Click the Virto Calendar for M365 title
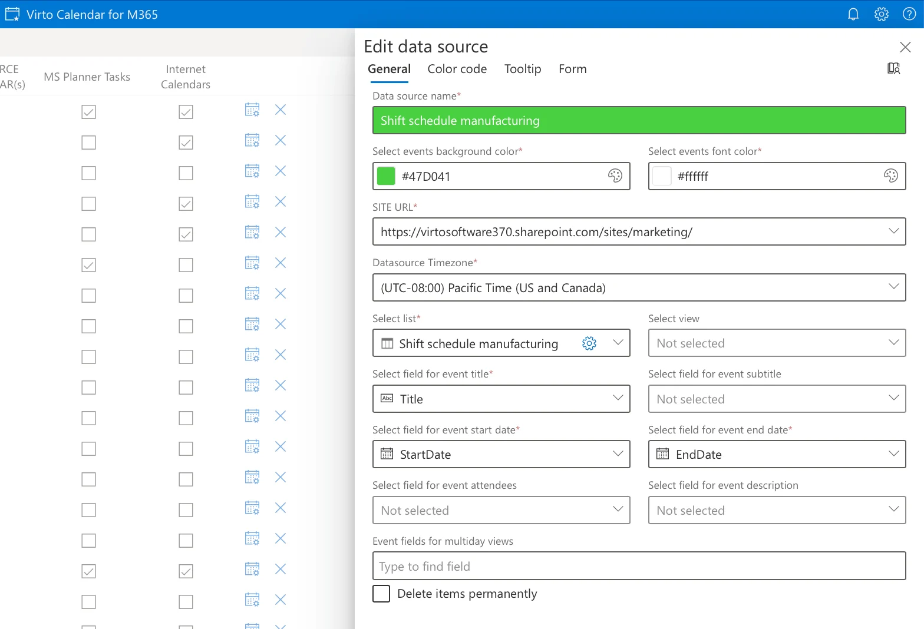The height and width of the screenshot is (629, 924). (x=93, y=15)
